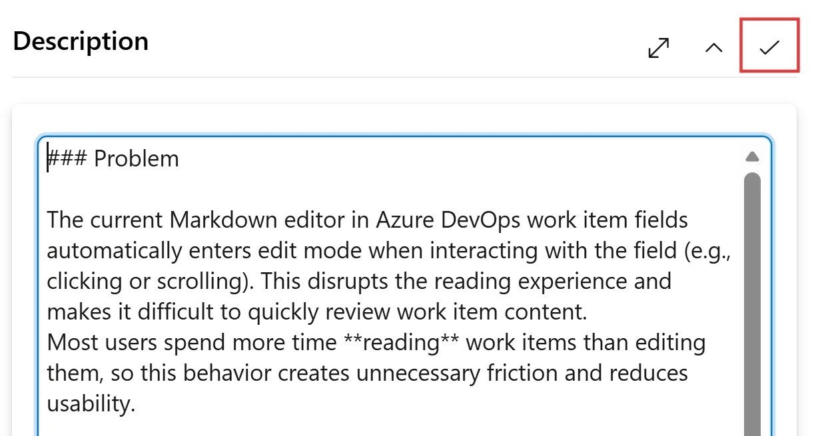Click the scrollbar up arrow

(752, 157)
